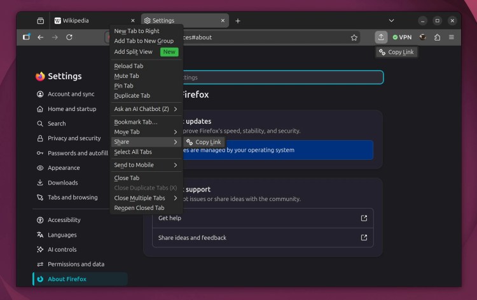The width and height of the screenshot is (477, 300).
Task: Open a new tab with the plus icon
Action: pyautogui.click(x=238, y=21)
